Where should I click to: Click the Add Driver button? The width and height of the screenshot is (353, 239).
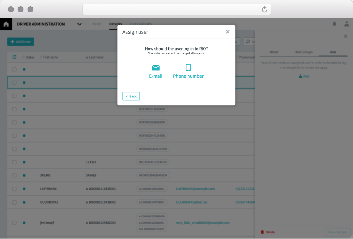point(21,42)
